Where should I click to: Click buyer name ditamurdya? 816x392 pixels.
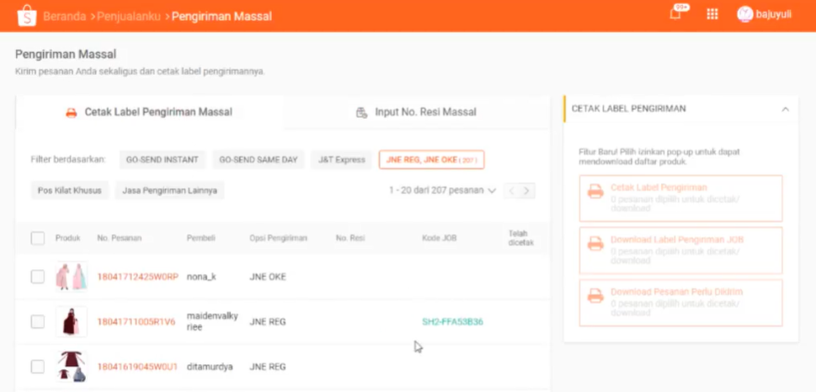(x=210, y=367)
